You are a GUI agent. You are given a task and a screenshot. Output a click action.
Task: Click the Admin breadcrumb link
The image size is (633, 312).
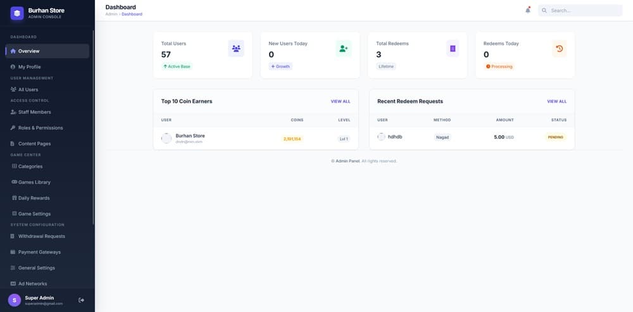pyautogui.click(x=111, y=14)
